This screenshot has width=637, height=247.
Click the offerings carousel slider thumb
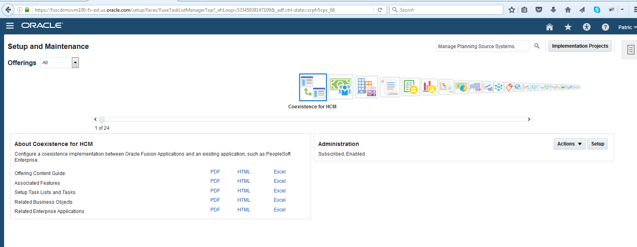tap(102, 120)
